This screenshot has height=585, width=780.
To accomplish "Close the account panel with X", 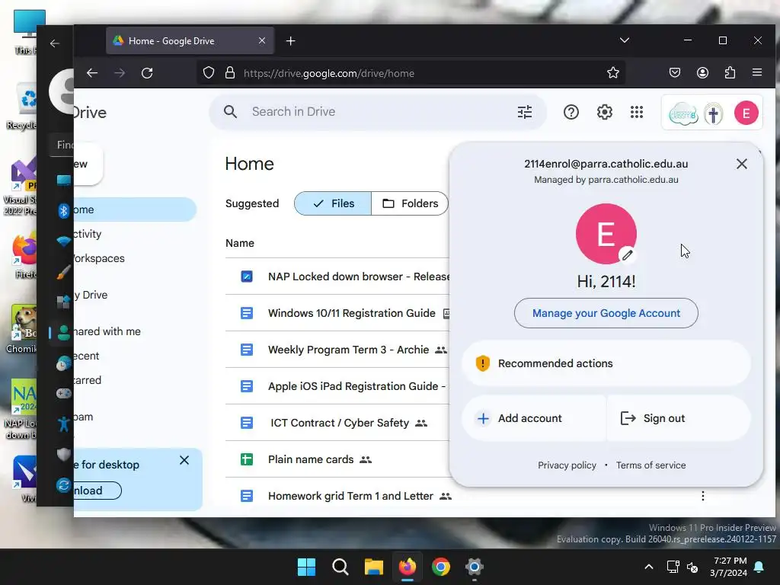I will click(x=741, y=164).
